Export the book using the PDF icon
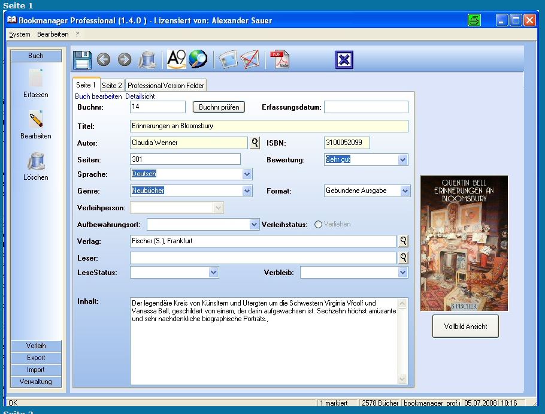This screenshot has width=545, height=414. (x=280, y=59)
